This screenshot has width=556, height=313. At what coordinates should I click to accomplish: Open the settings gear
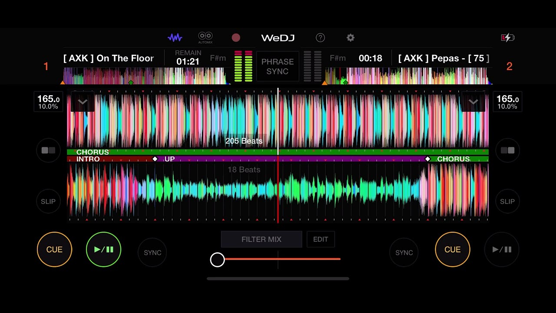(x=351, y=38)
